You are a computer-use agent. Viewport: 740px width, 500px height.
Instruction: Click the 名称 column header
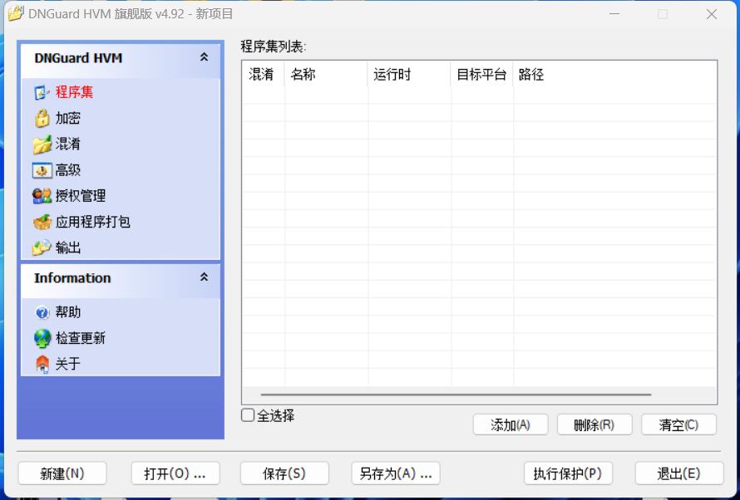(x=326, y=75)
